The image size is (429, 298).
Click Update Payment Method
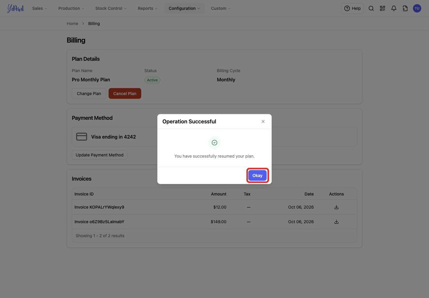[x=100, y=155]
